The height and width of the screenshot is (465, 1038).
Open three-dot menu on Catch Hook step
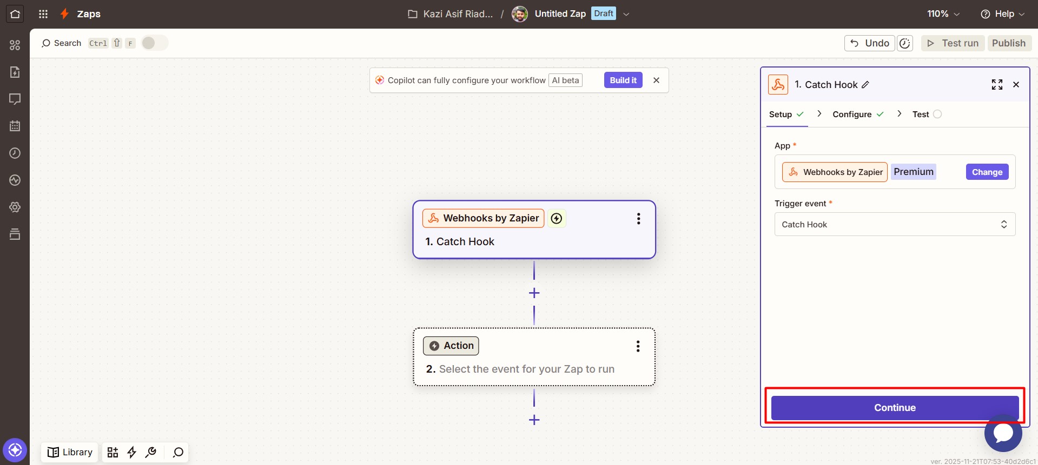click(638, 219)
